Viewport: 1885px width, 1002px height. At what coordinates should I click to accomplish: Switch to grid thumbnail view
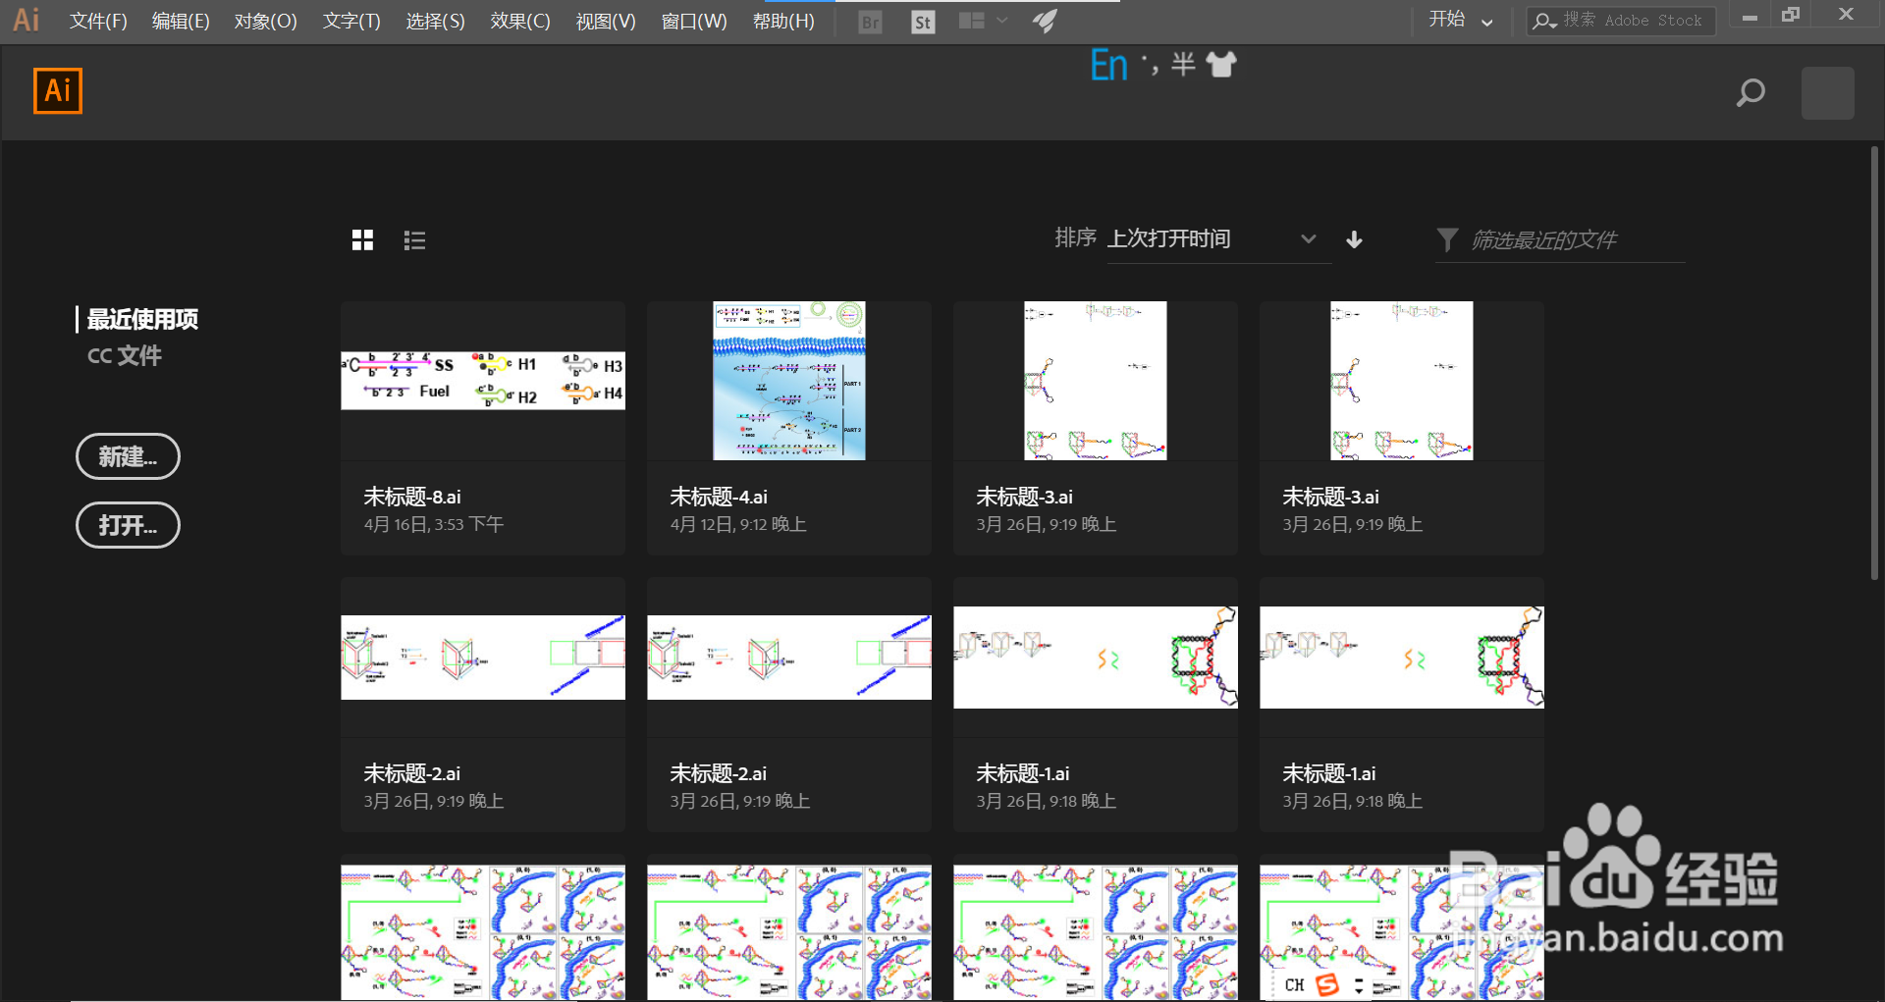362,240
